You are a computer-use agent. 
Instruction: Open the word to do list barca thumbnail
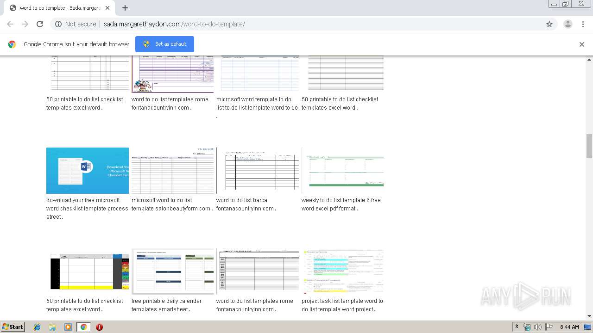[258, 171]
